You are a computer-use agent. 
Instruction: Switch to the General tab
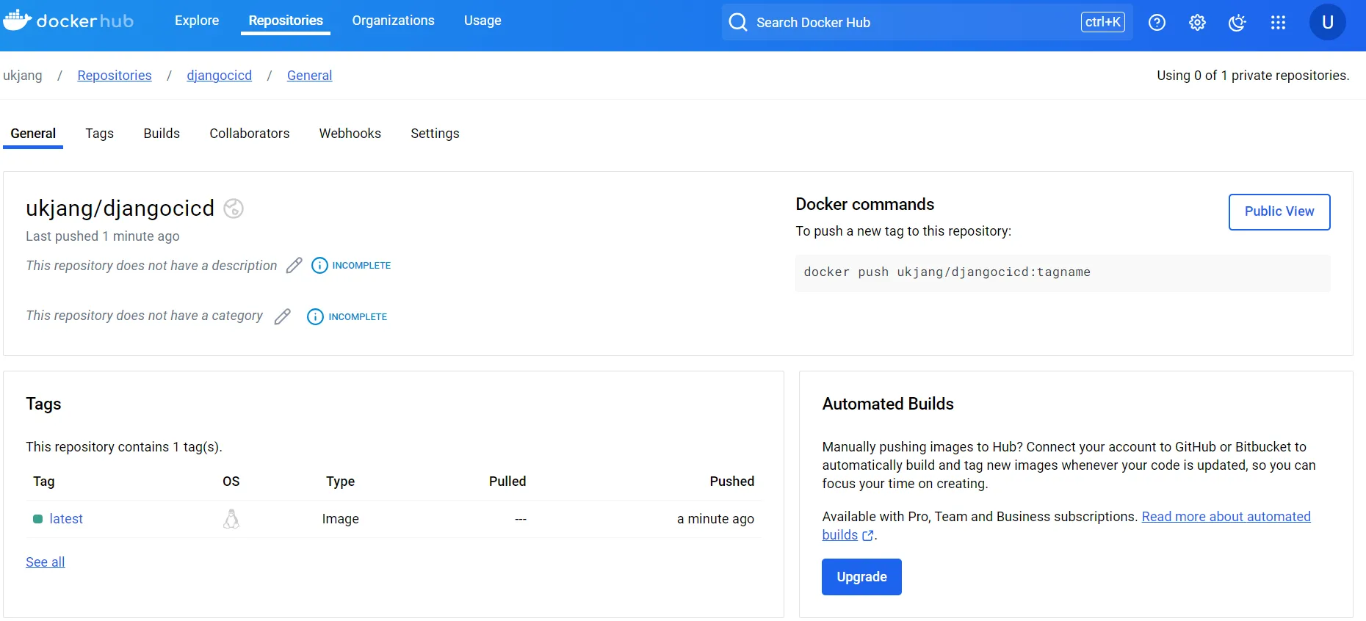(33, 134)
